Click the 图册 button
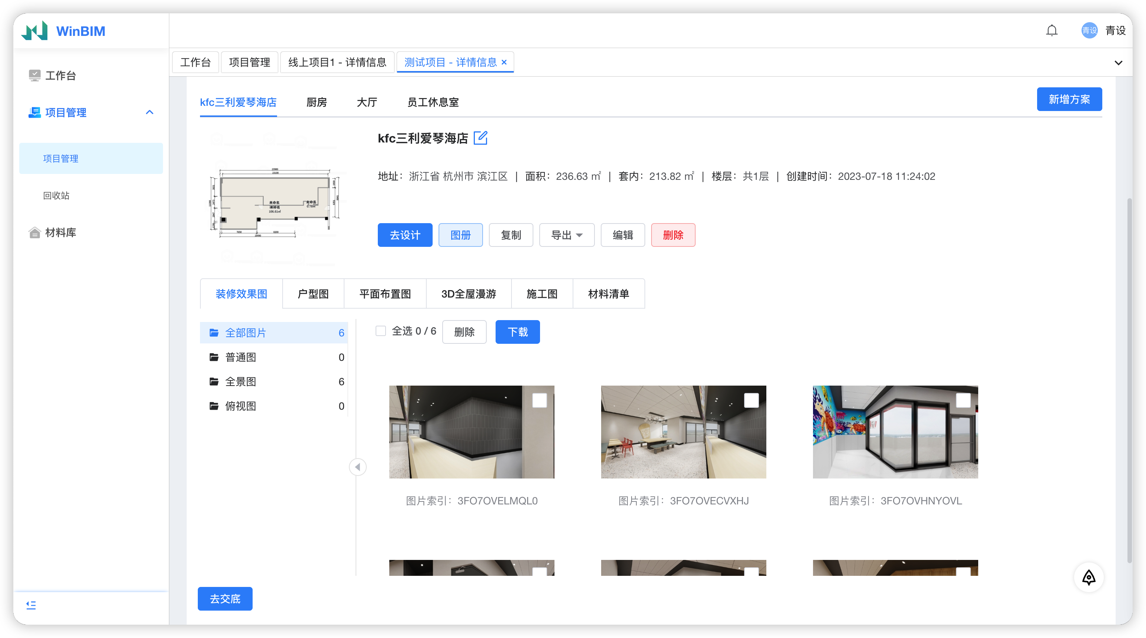The height and width of the screenshot is (638, 1146). coord(460,235)
